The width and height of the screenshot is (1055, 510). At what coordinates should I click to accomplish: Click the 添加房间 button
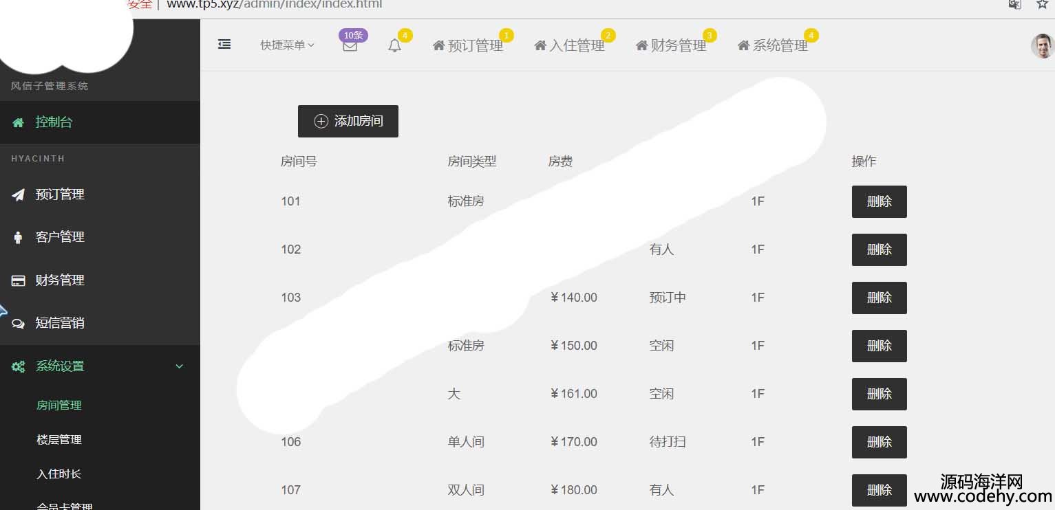click(348, 122)
